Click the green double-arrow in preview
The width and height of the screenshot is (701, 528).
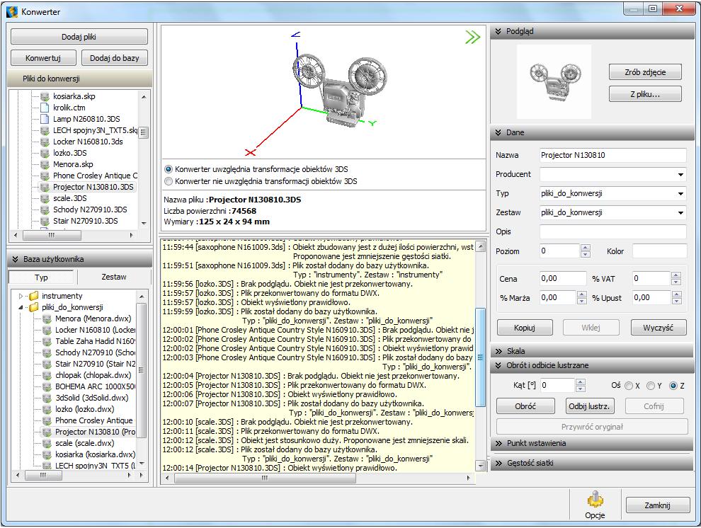[472, 37]
